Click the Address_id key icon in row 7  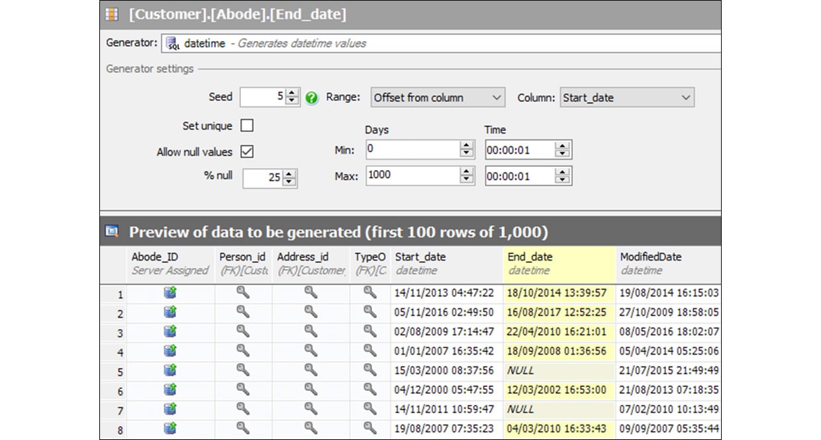(311, 409)
